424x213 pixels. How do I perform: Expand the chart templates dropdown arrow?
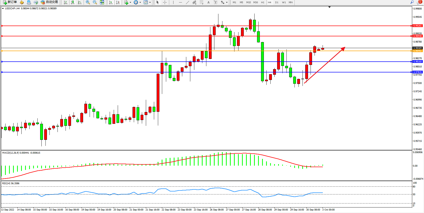tap(150, 3)
